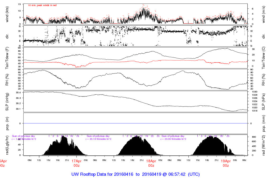Click the '10 min. peak winds in red' legend
The image size is (271, 185).
[42, 5]
